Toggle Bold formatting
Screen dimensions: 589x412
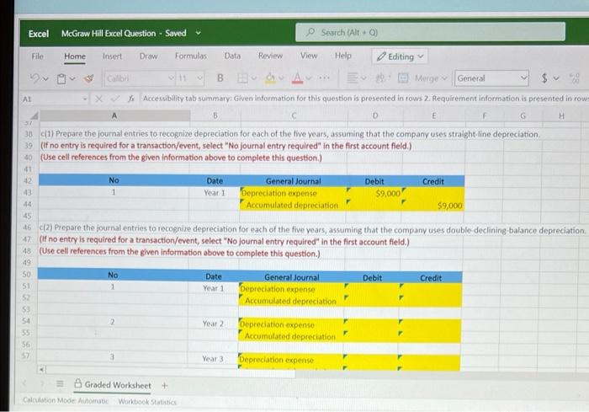coord(220,78)
